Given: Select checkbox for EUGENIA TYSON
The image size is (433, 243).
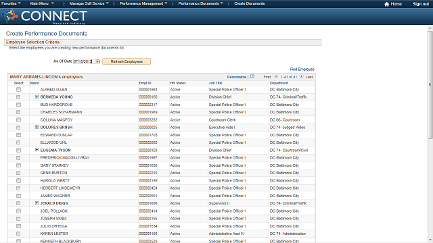Looking at the screenshot, I should pyautogui.click(x=18, y=150).
